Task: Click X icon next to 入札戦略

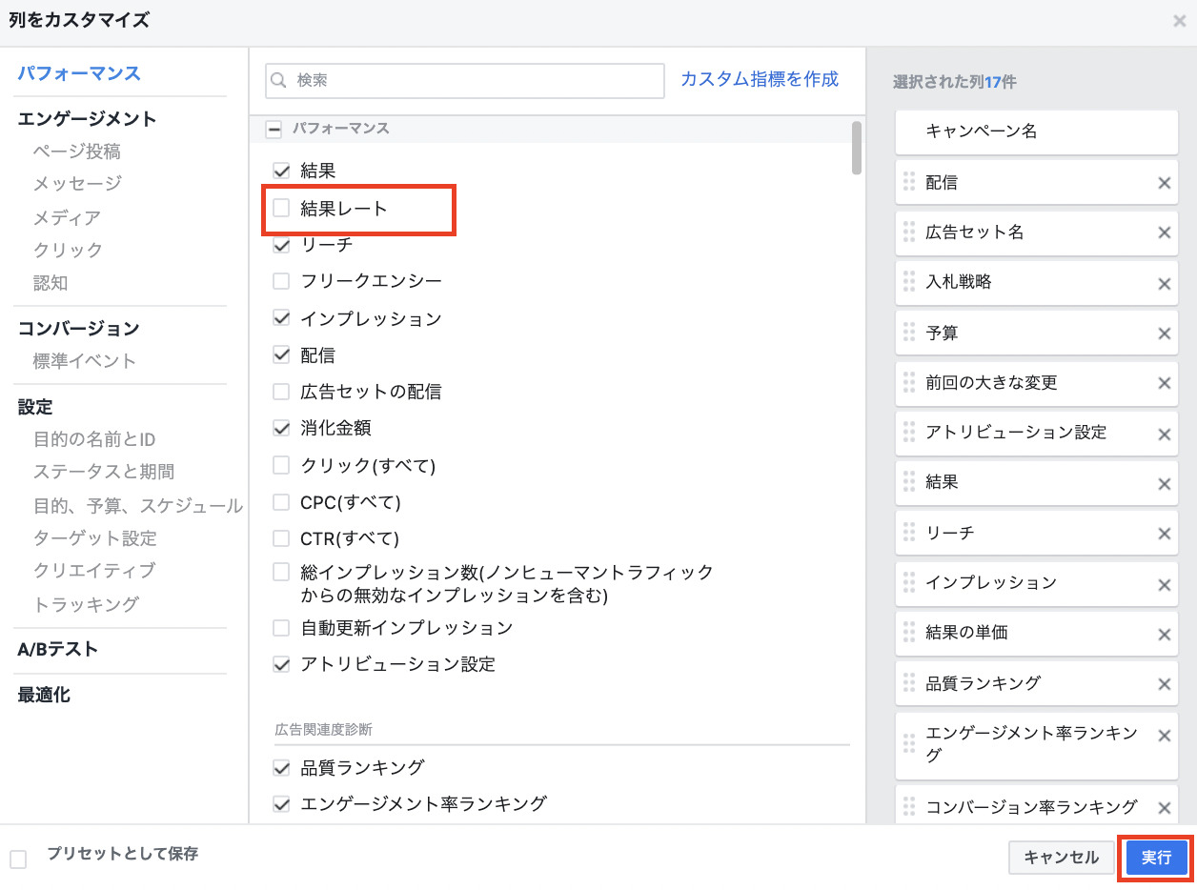Action: point(1164,283)
